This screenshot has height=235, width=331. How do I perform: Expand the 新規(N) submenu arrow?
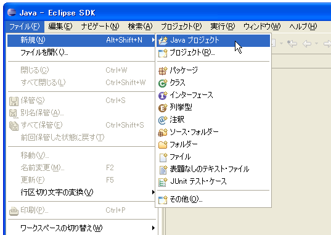pyautogui.click(x=153, y=40)
